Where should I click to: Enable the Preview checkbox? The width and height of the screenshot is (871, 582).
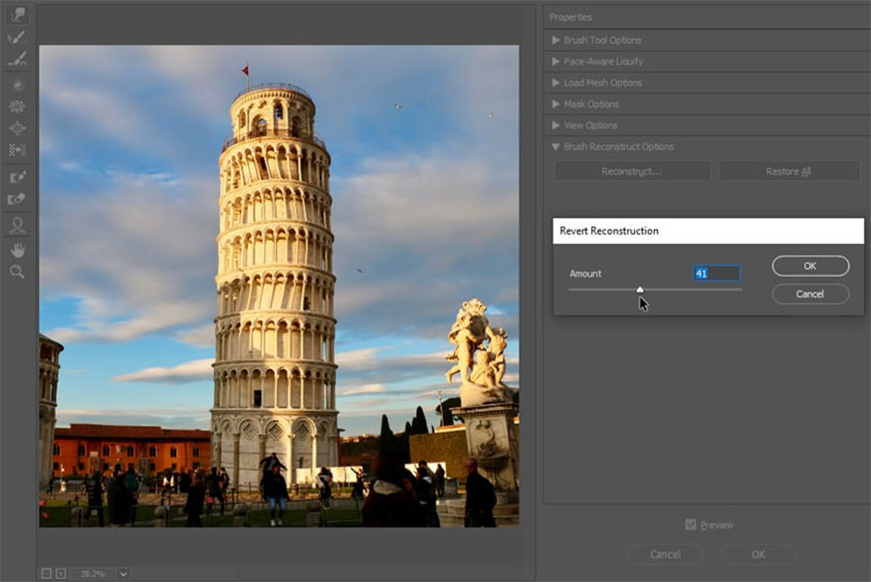[690, 524]
